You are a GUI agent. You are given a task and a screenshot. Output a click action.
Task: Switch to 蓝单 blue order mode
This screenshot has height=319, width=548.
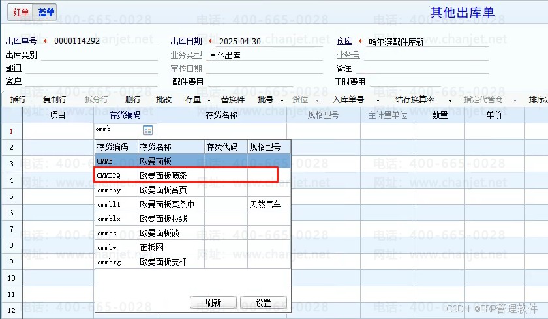[x=46, y=12]
